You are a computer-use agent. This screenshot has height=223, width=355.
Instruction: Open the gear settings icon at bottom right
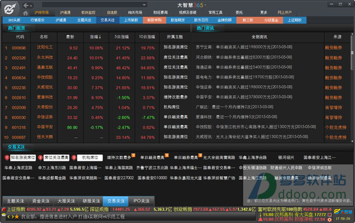click(x=330, y=219)
